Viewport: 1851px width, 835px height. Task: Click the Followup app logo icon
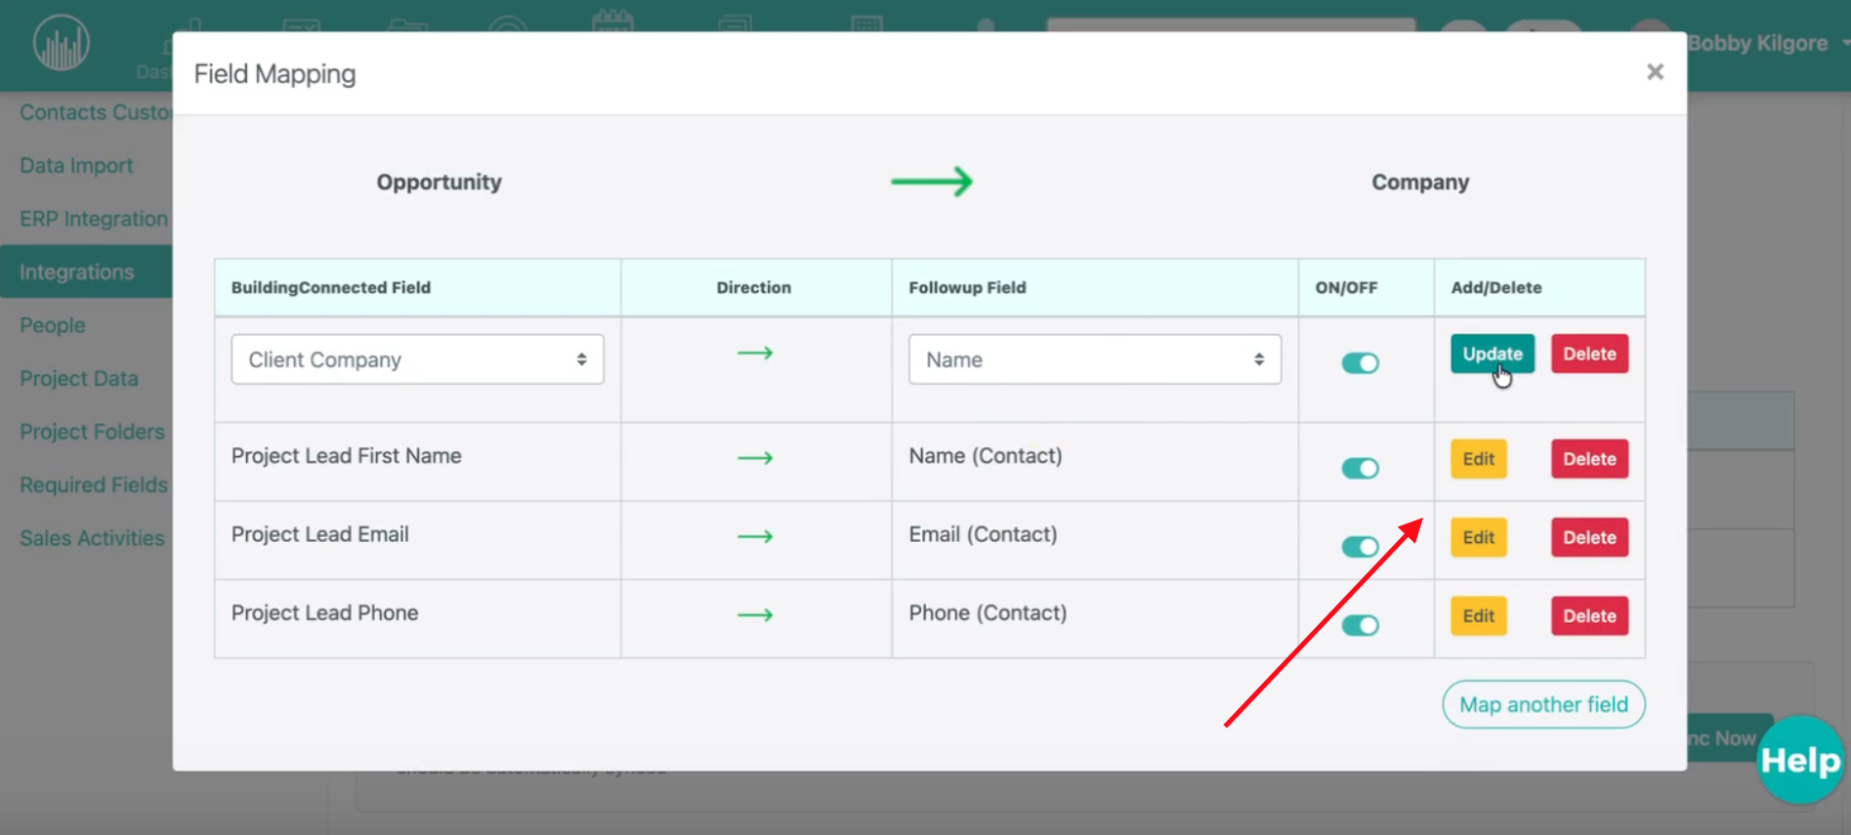click(x=62, y=43)
